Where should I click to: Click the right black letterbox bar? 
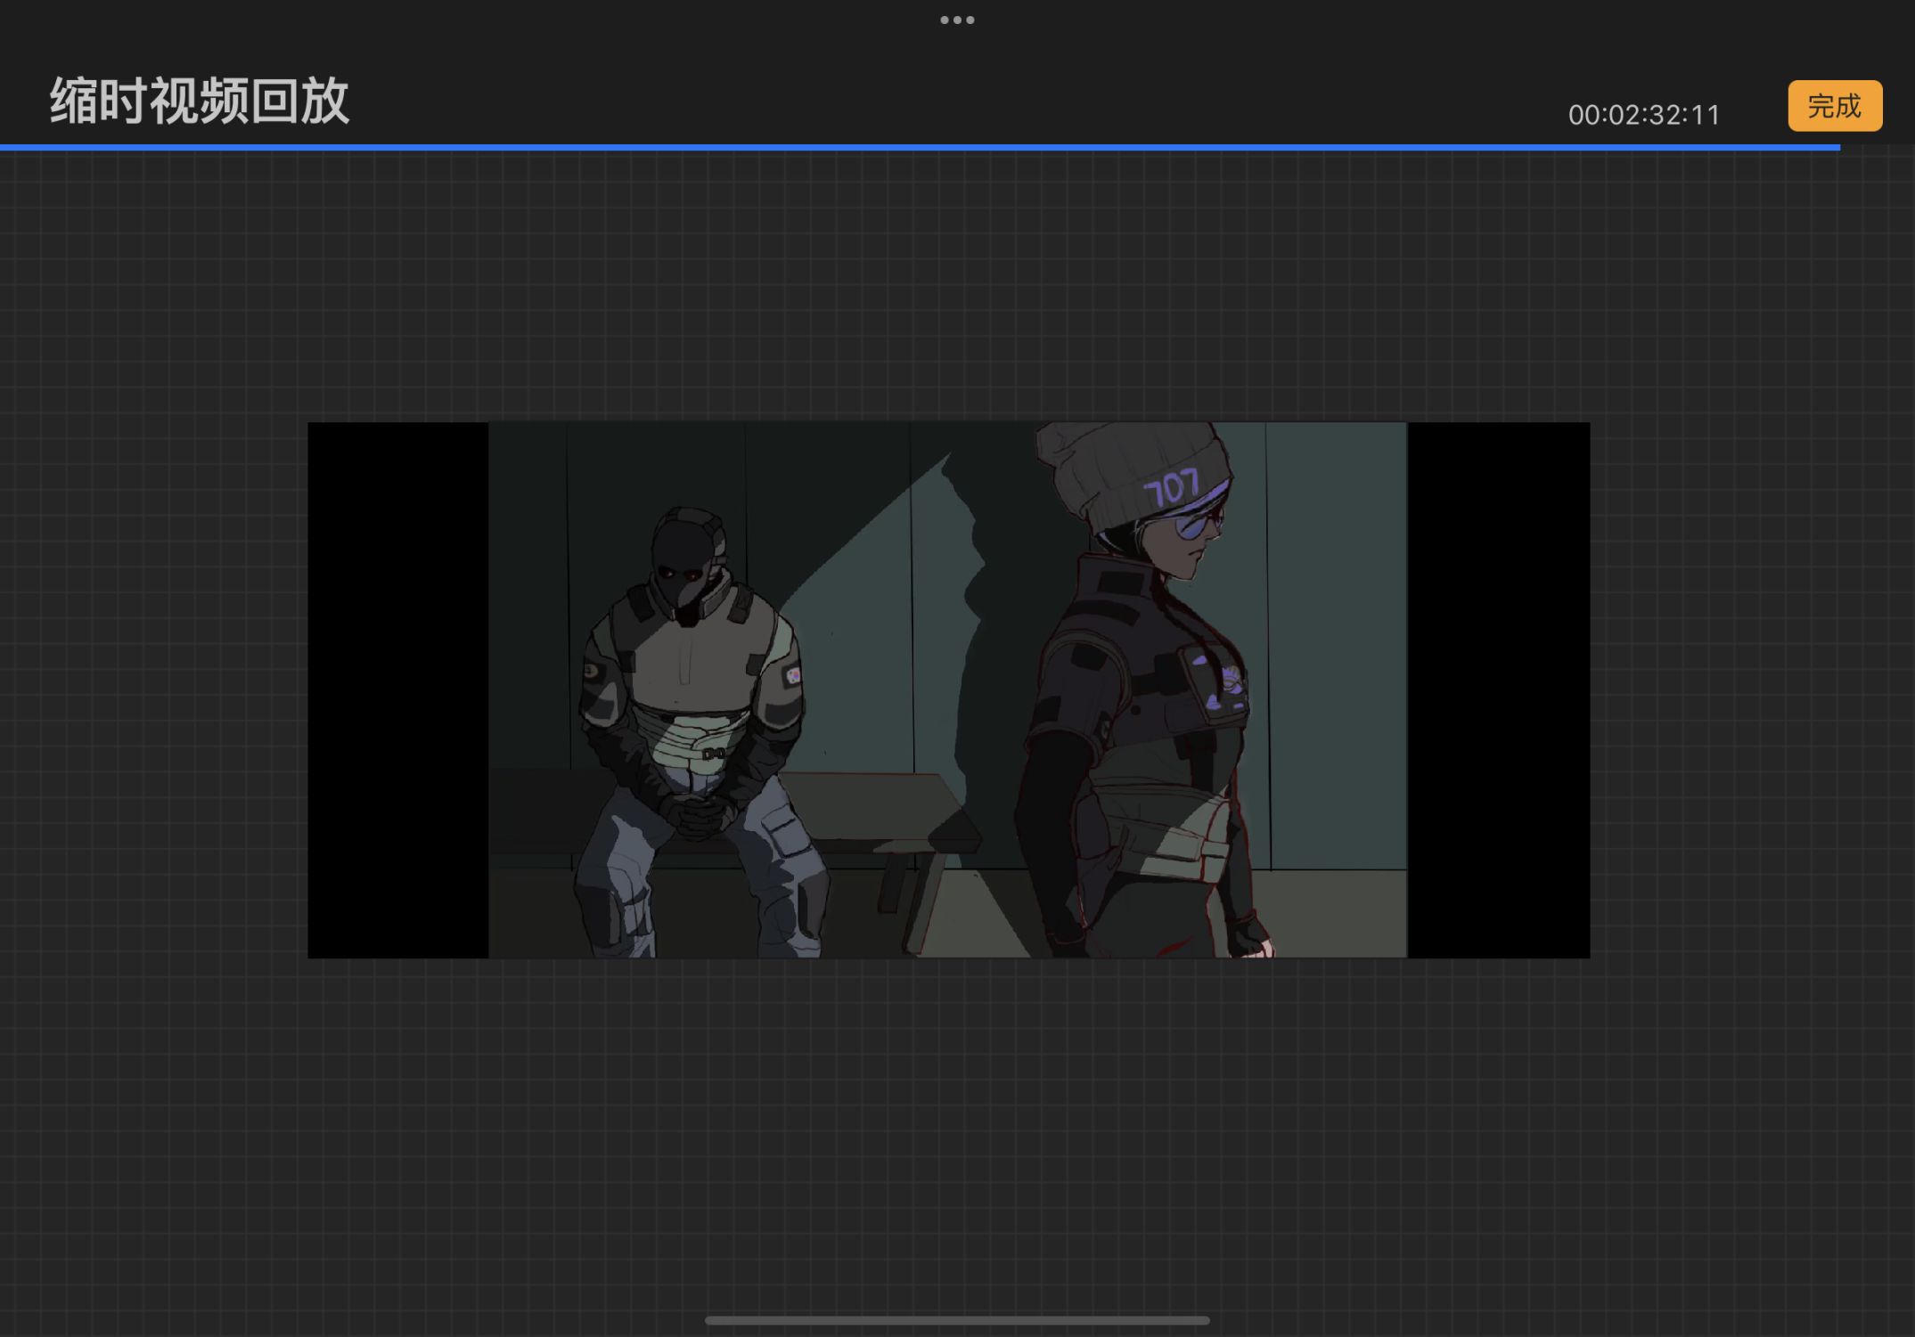coord(1498,690)
